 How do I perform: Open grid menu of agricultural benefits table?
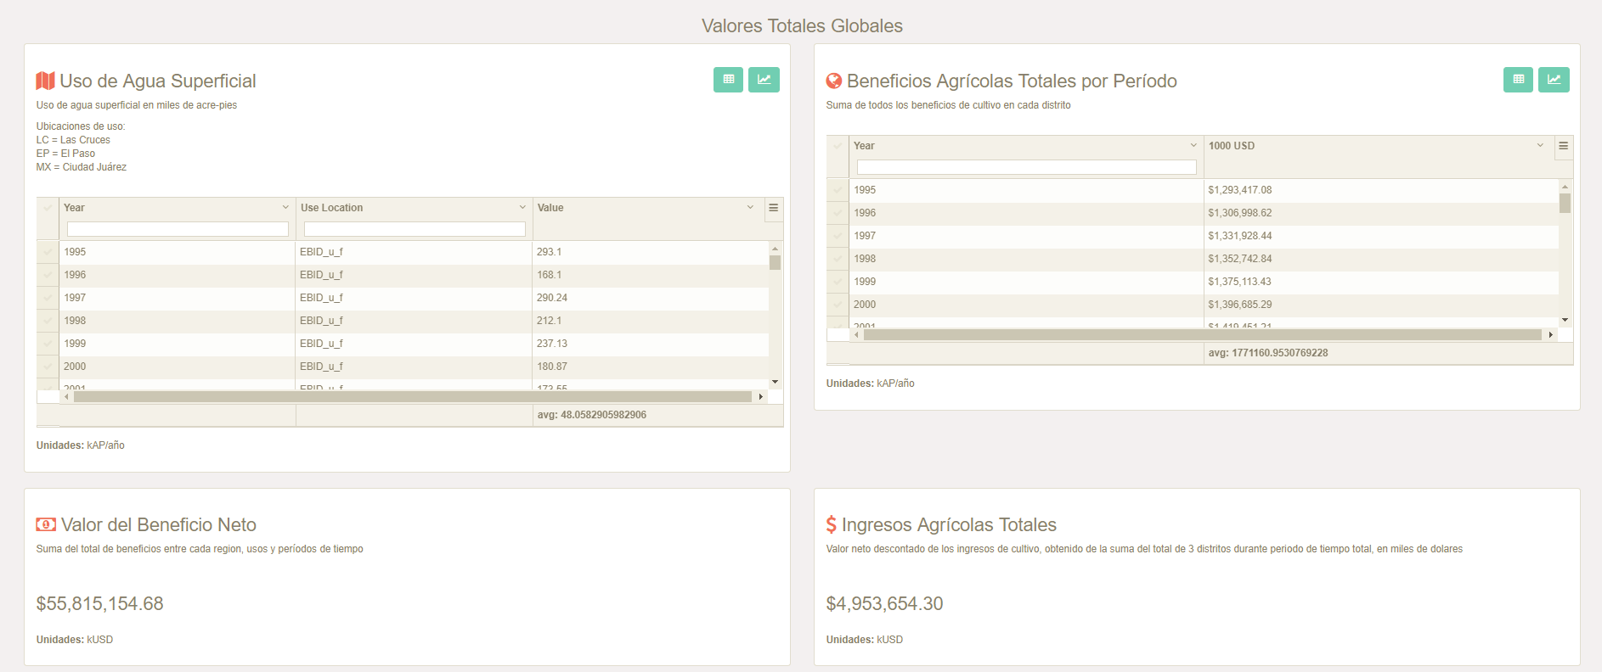coord(1564,146)
